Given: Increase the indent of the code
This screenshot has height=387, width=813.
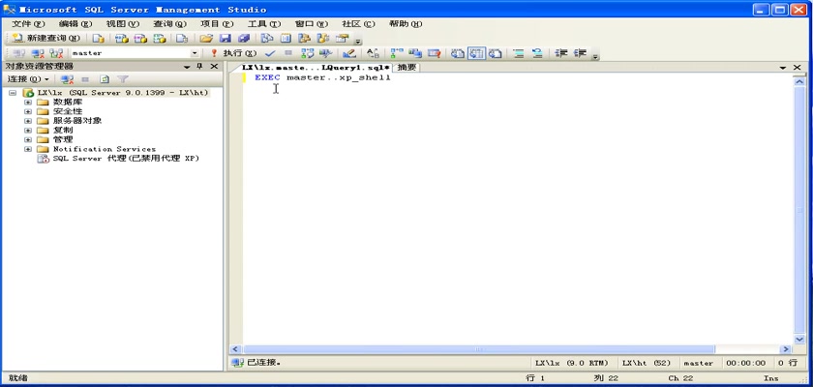Looking at the screenshot, I should click(x=580, y=53).
